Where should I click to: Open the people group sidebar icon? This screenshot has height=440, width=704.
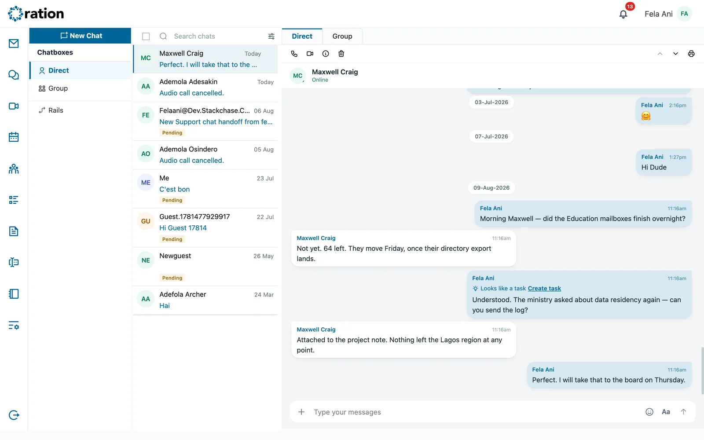14,169
